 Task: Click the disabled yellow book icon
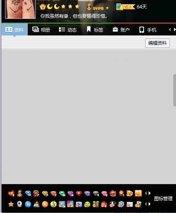138,193
